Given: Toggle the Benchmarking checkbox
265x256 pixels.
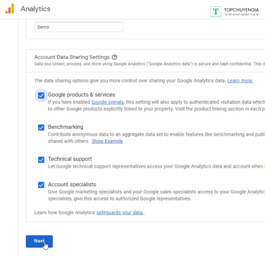Looking at the screenshot, I should point(41,128).
